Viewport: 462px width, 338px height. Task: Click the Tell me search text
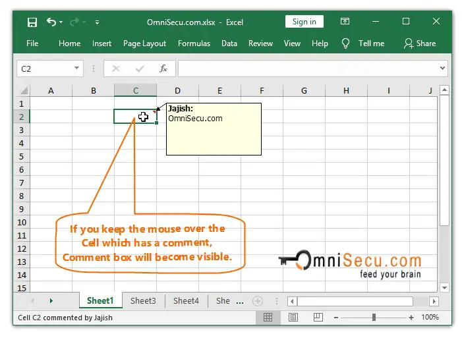[x=371, y=43]
